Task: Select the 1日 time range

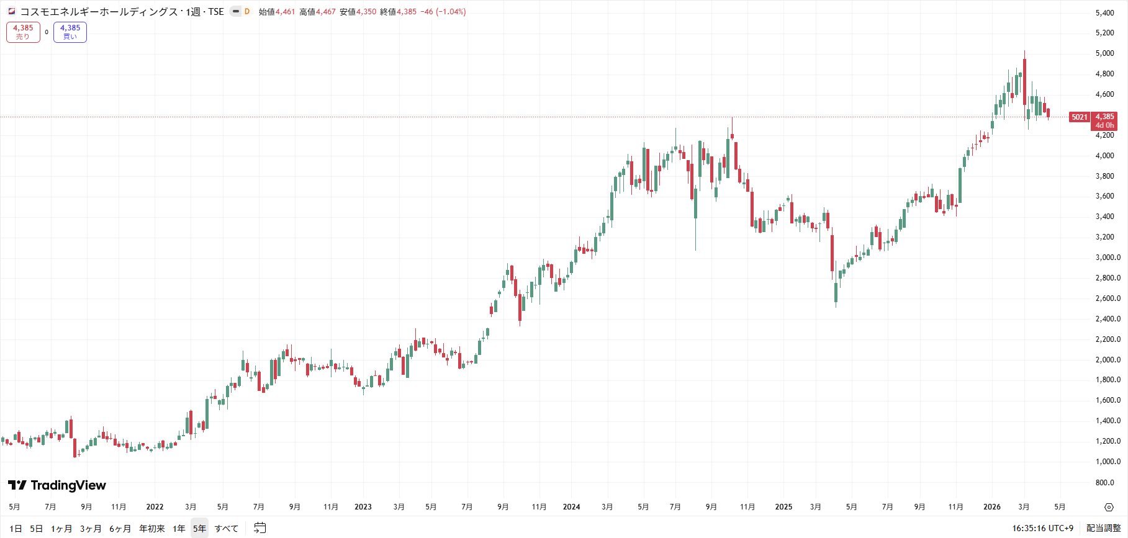Action: coord(16,529)
